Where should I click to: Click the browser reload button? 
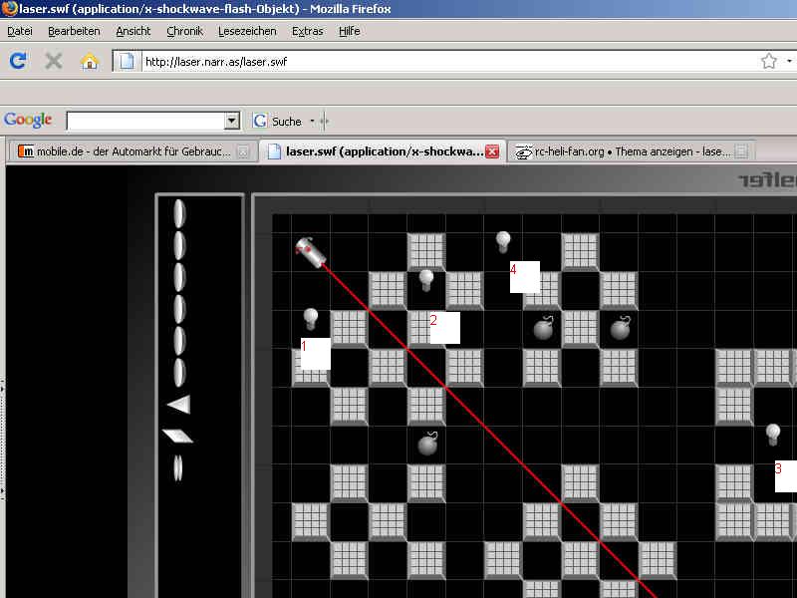coord(18,61)
